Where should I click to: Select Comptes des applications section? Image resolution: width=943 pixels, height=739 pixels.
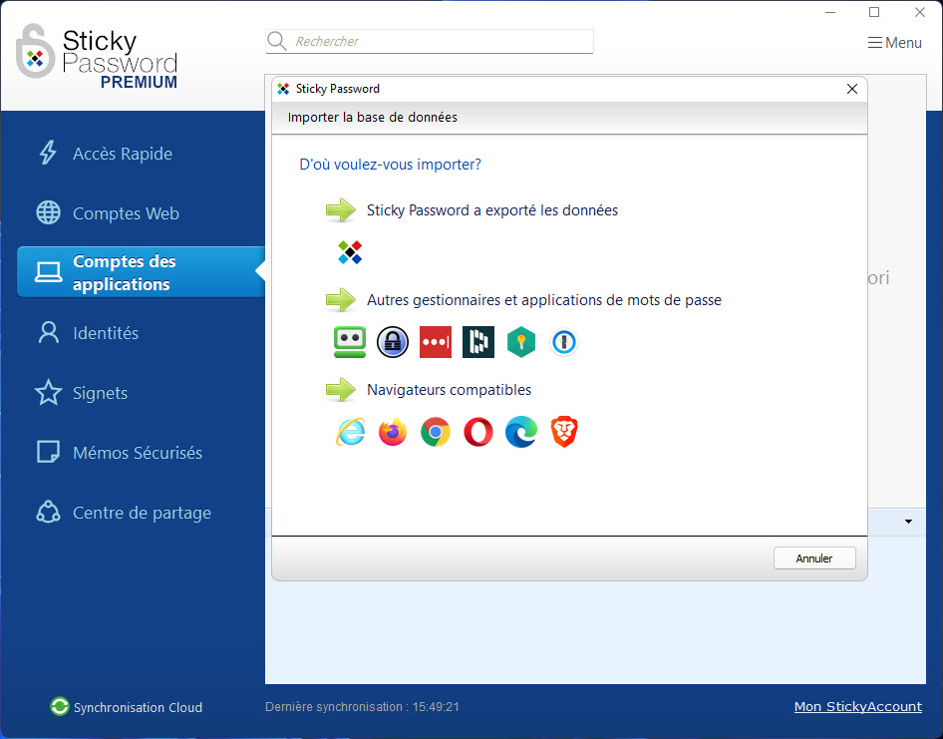[x=141, y=272]
